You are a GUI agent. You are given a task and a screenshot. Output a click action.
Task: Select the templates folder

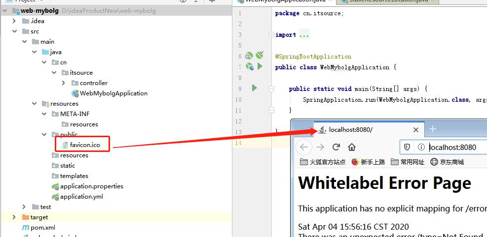coord(74,176)
